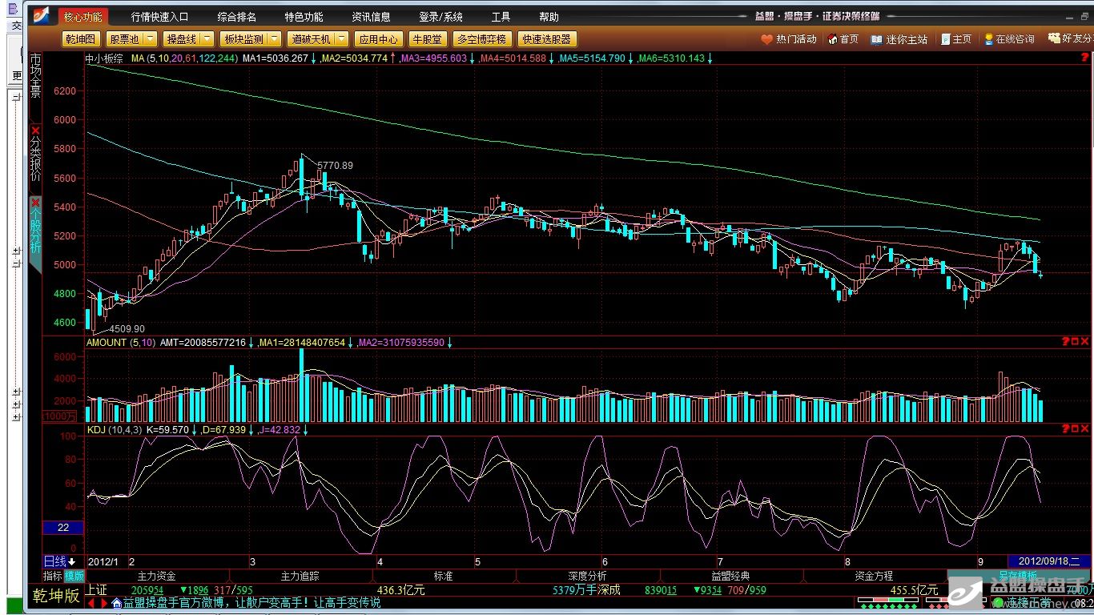Close the AMOUNT indicator panel with its red X
Image resolution: width=1094 pixels, height=615 pixels.
(x=1084, y=342)
